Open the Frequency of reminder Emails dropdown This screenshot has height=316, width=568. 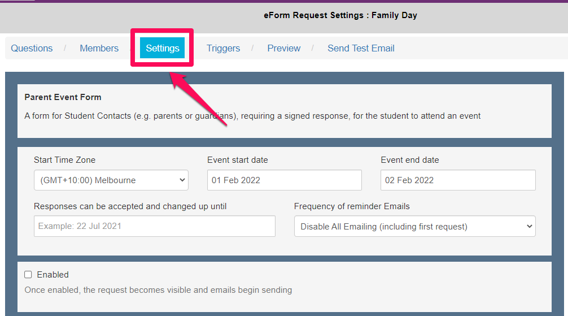click(x=414, y=226)
